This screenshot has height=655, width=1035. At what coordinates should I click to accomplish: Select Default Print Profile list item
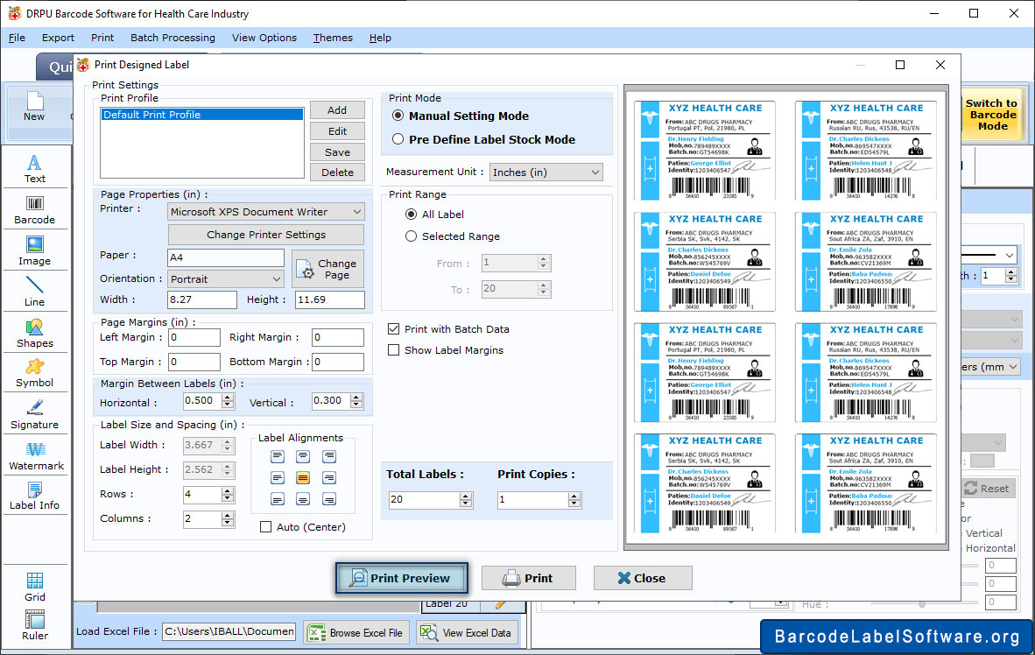pyautogui.click(x=202, y=114)
